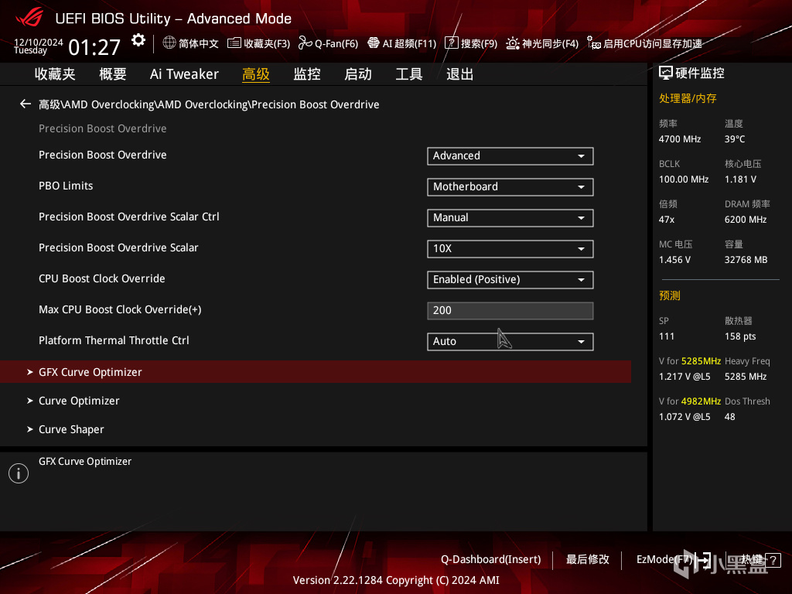Click the hardware monitor icon

tap(666, 73)
